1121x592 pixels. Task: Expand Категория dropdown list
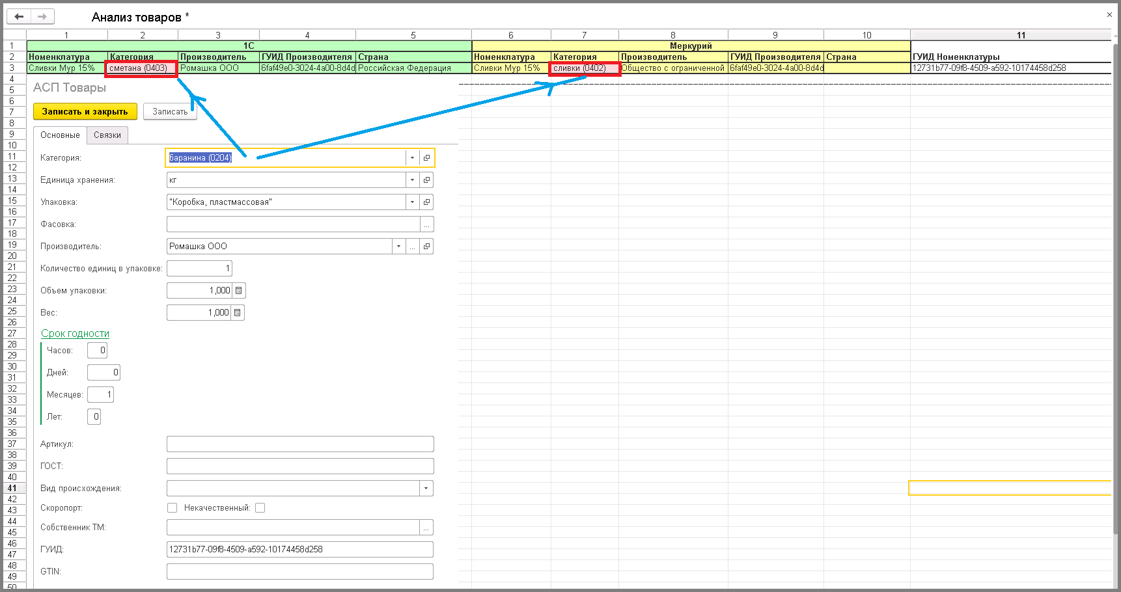click(412, 158)
